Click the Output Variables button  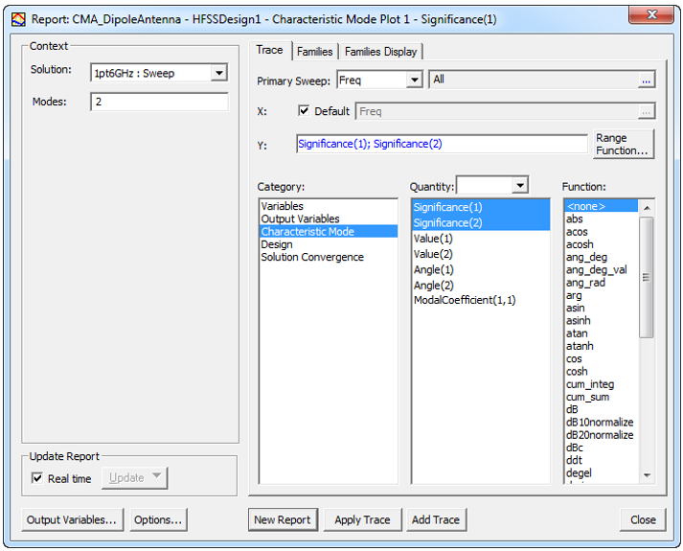73,520
